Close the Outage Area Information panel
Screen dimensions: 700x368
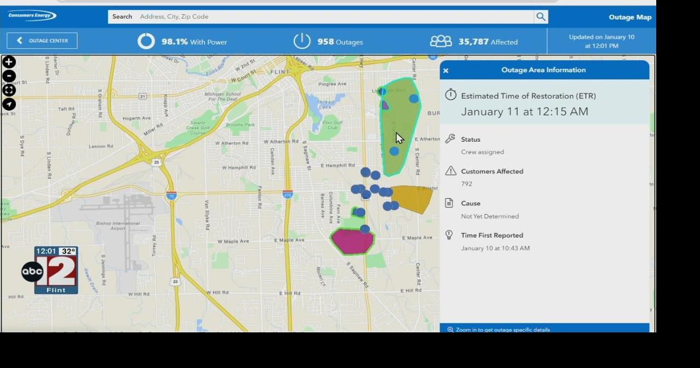pos(446,71)
